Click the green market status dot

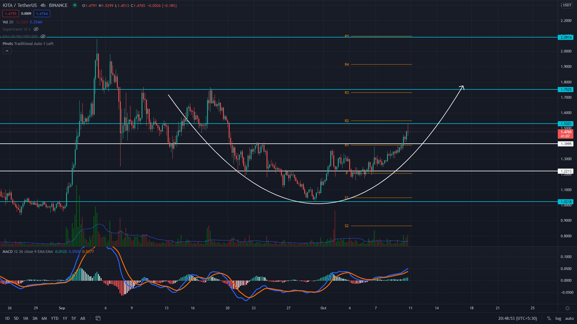(75, 5)
